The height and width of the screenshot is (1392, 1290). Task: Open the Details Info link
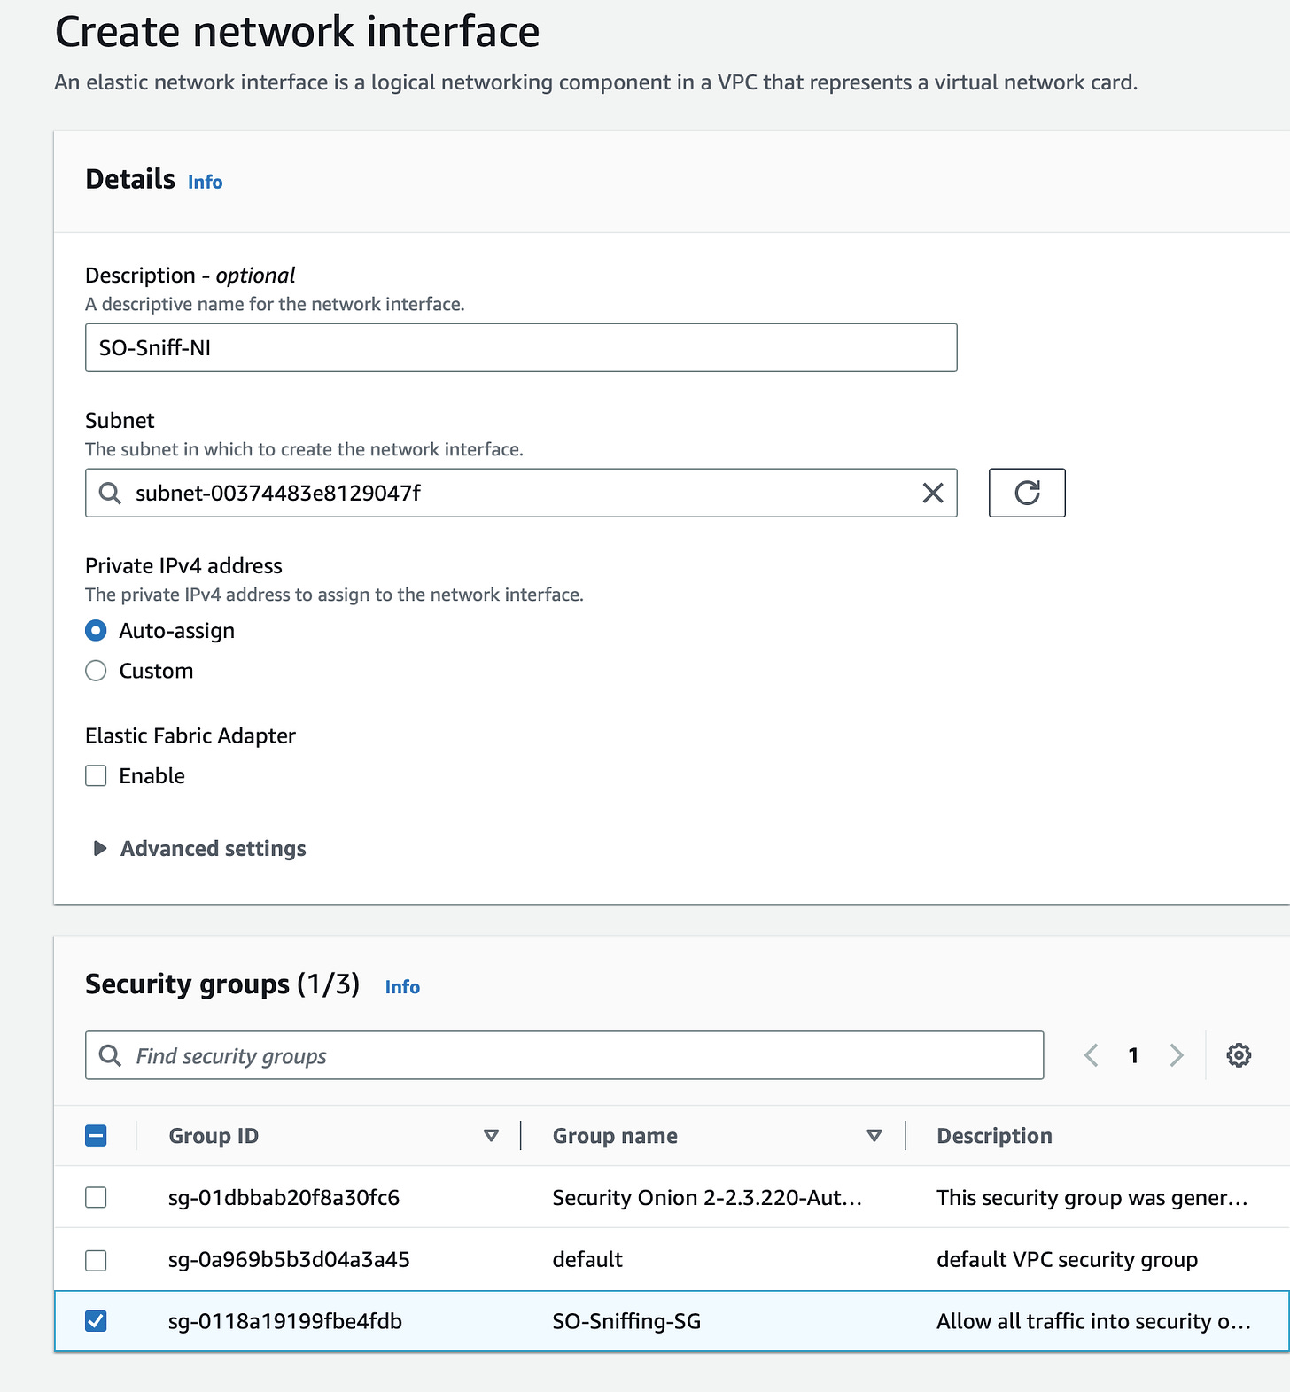(205, 182)
